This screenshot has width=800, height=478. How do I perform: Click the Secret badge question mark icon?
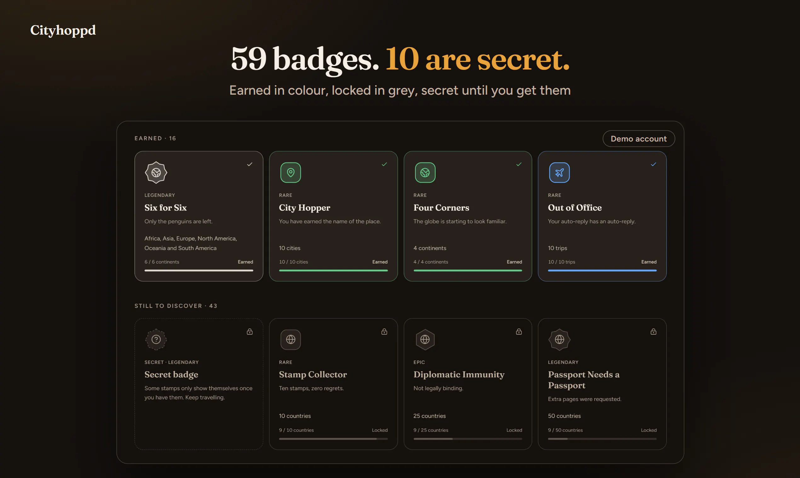click(x=156, y=340)
